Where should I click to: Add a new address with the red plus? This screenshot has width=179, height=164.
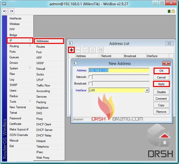pos(71,50)
